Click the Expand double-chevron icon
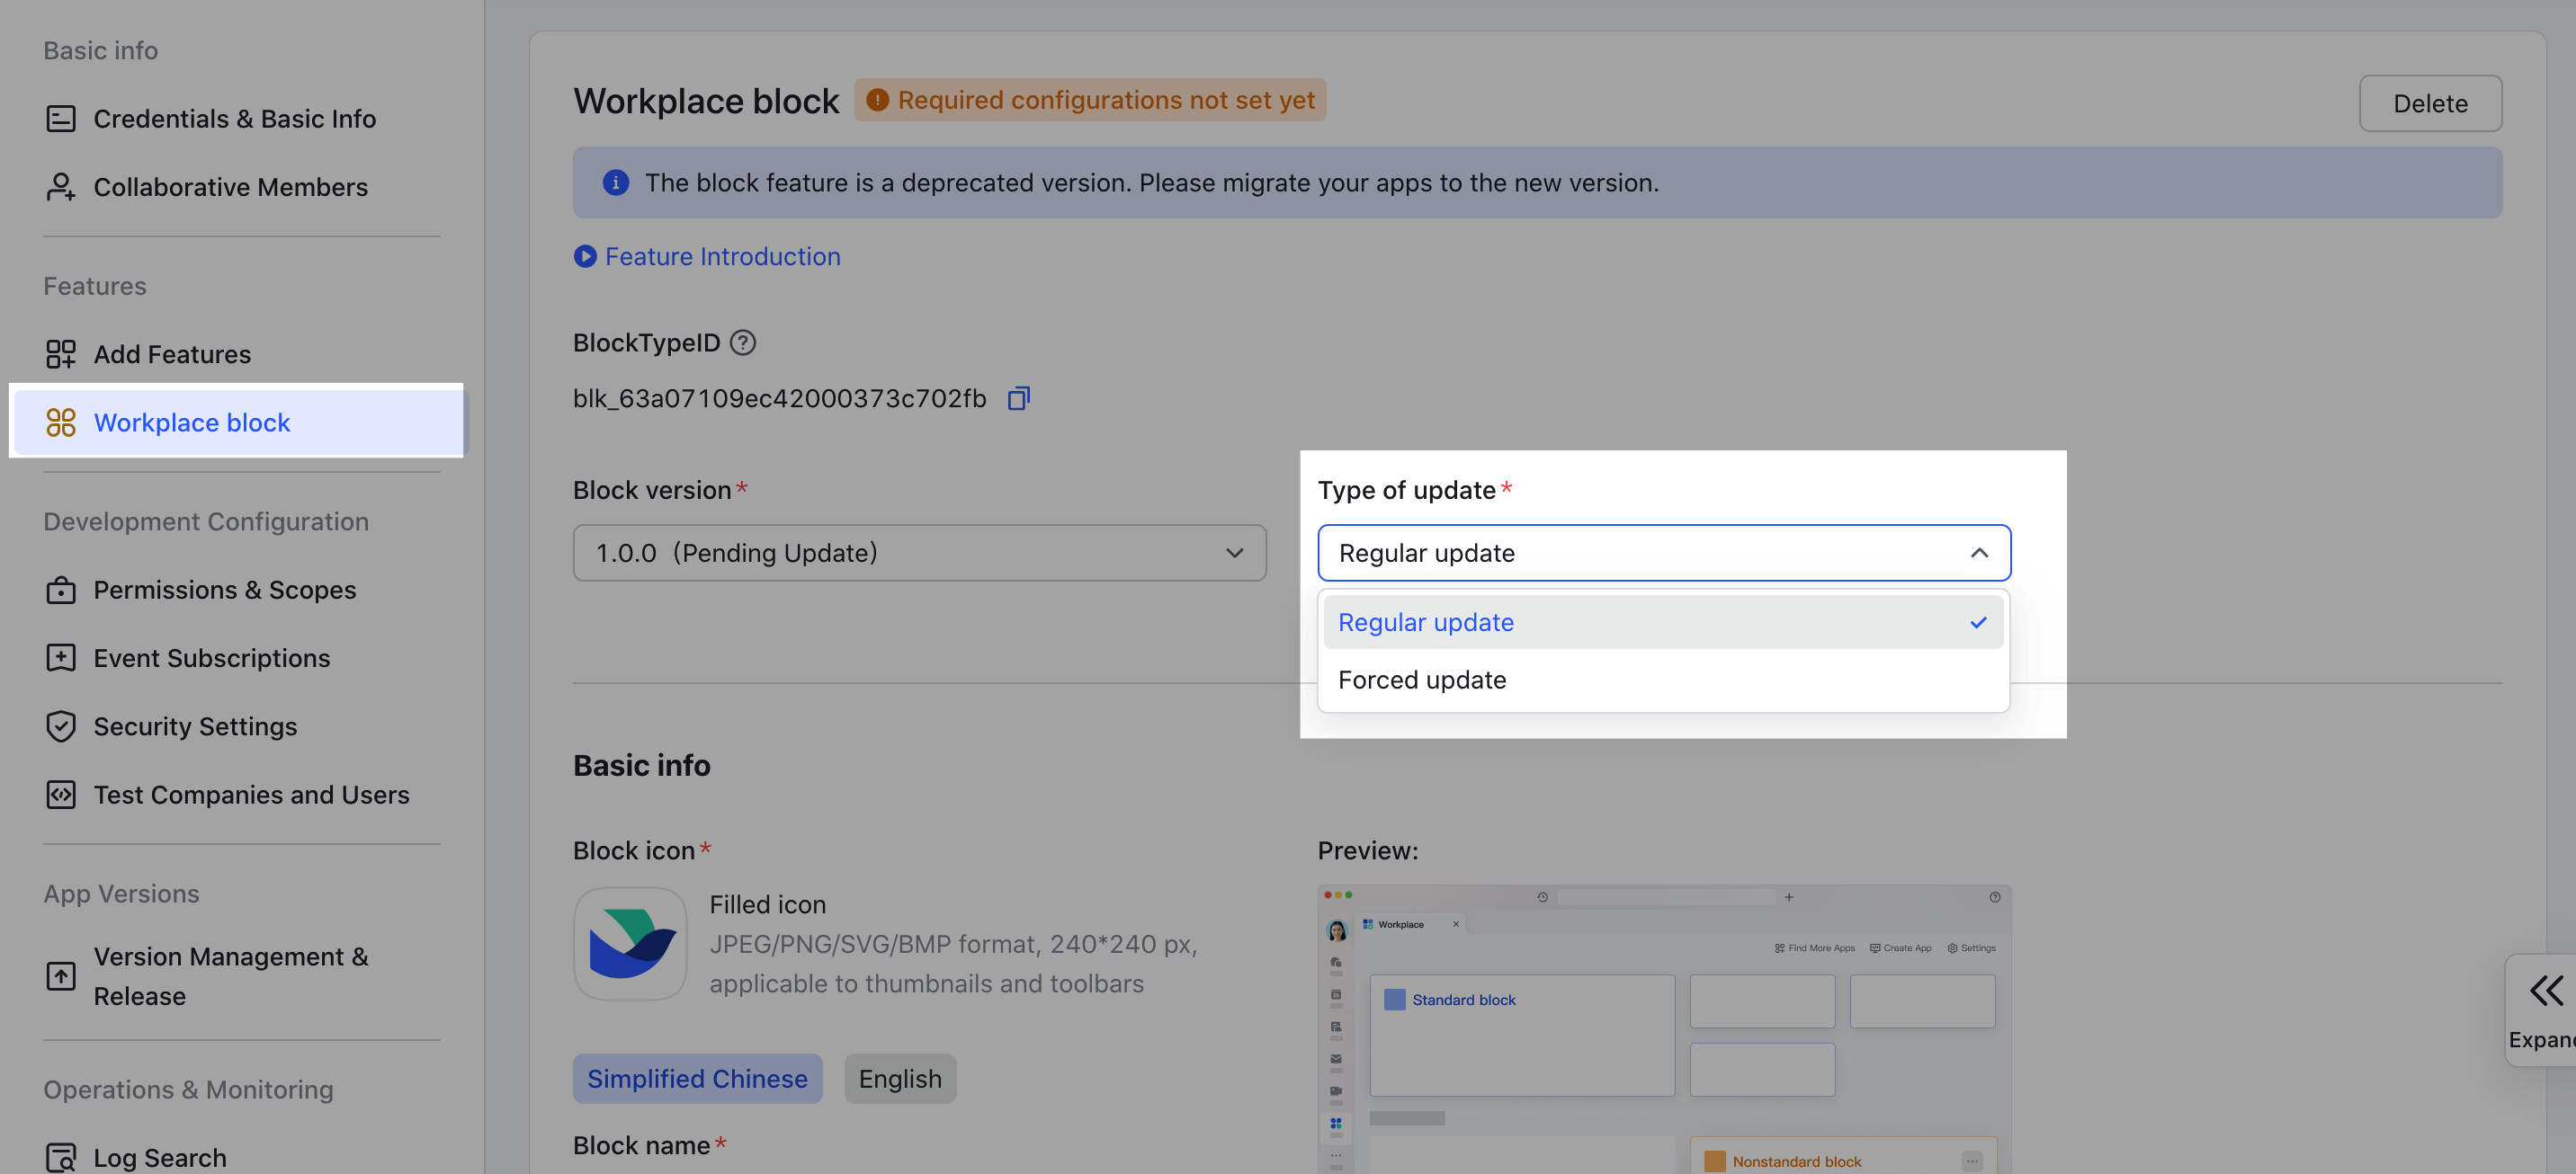This screenshot has height=1174, width=2576. pyautogui.click(x=2545, y=992)
